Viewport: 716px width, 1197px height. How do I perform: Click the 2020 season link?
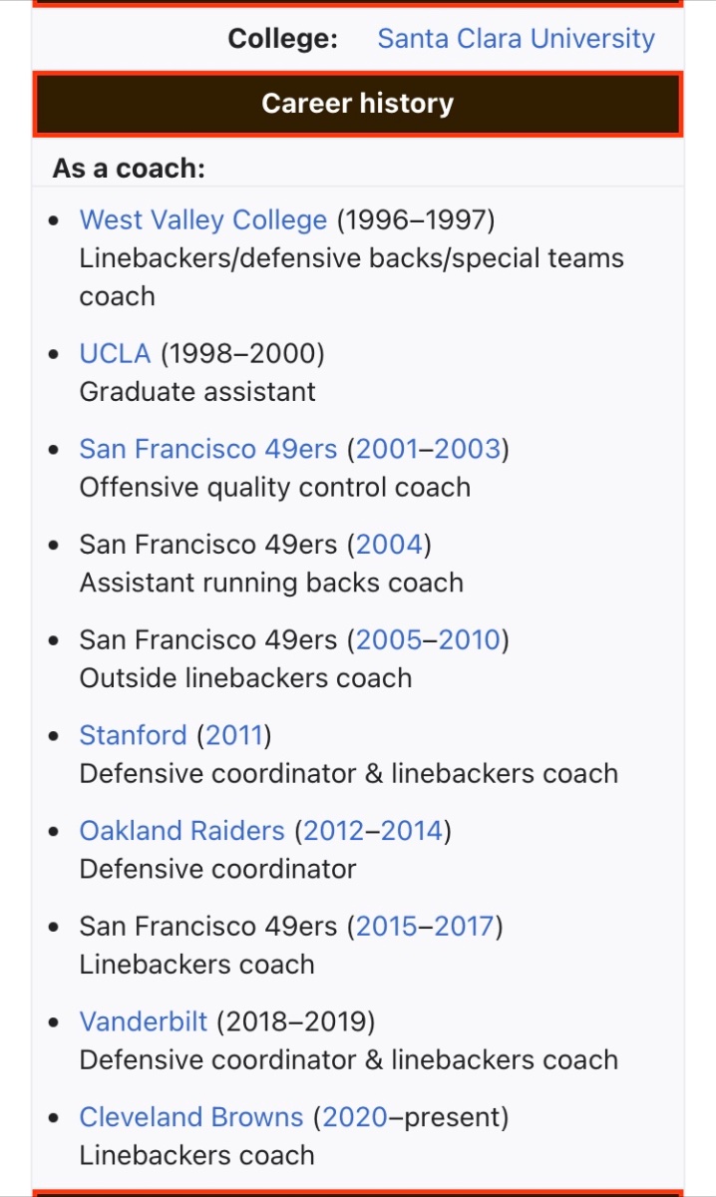click(x=354, y=1117)
